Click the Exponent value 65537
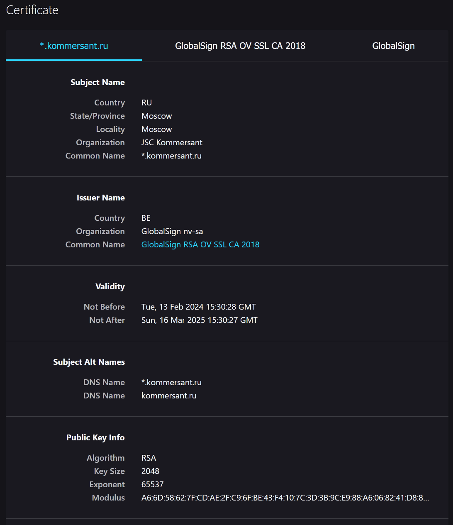 [153, 484]
